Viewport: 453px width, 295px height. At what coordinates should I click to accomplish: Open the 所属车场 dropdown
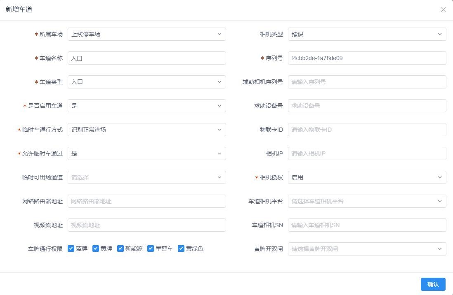[147, 34]
